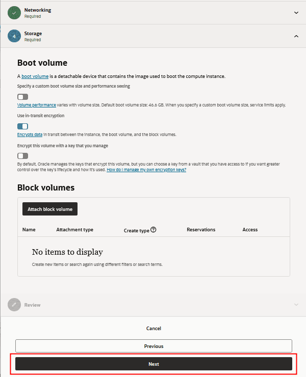
Task: Click the Attach block volume button
Action: click(x=50, y=209)
